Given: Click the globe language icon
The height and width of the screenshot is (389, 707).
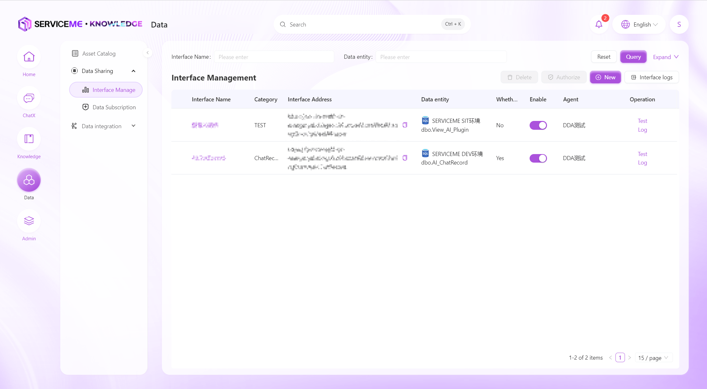Looking at the screenshot, I should pos(625,24).
